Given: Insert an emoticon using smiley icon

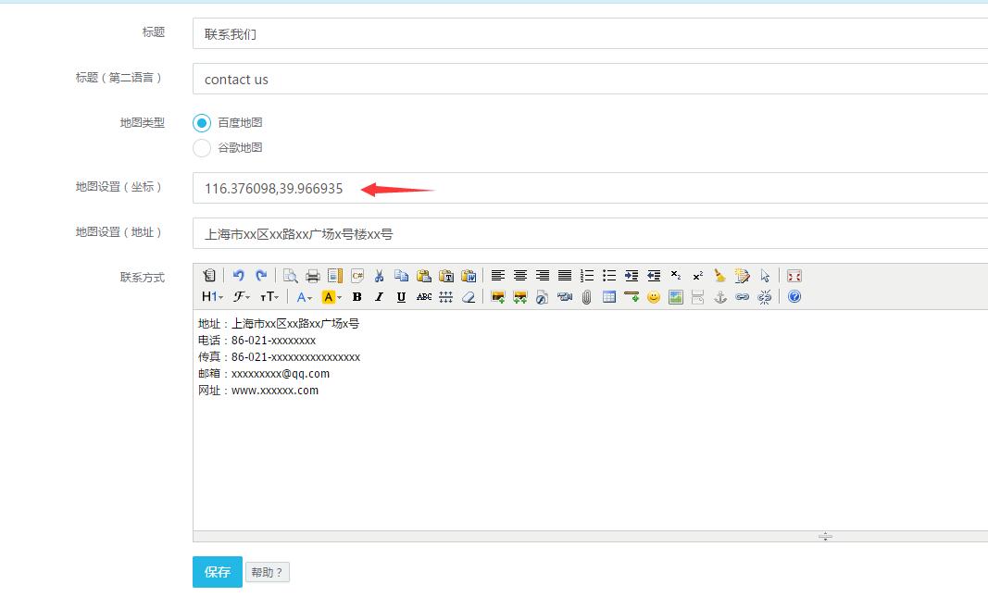Looking at the screenshot, I should click(x=654, y=297).
